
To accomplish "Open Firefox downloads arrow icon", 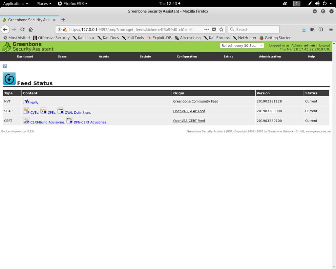I will (304, 29).
